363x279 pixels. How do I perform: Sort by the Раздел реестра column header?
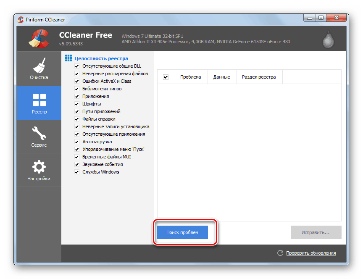259,77
